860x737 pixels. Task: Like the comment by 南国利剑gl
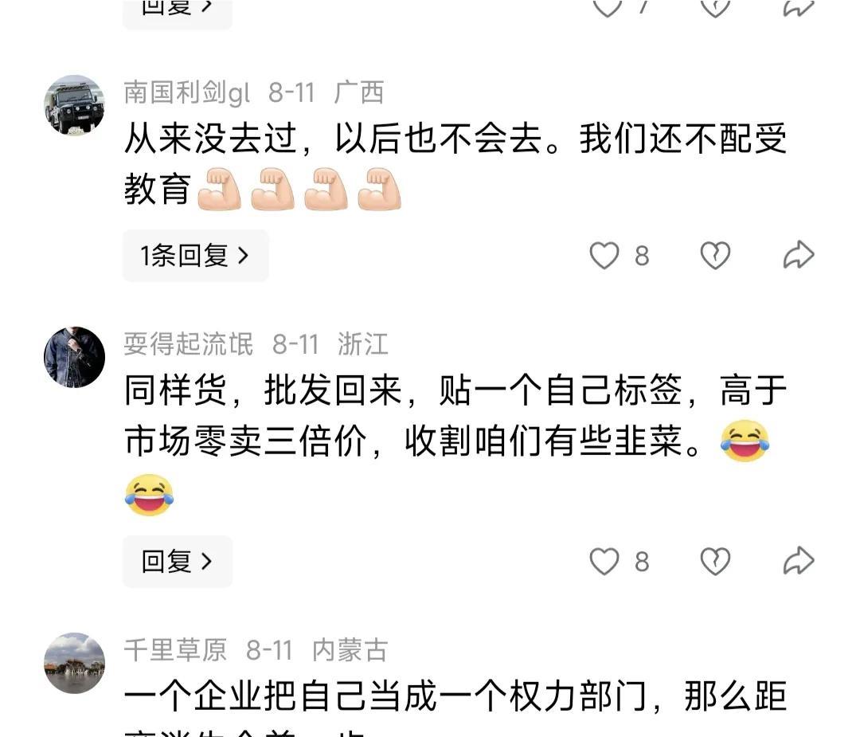click(x=604, y=256)
